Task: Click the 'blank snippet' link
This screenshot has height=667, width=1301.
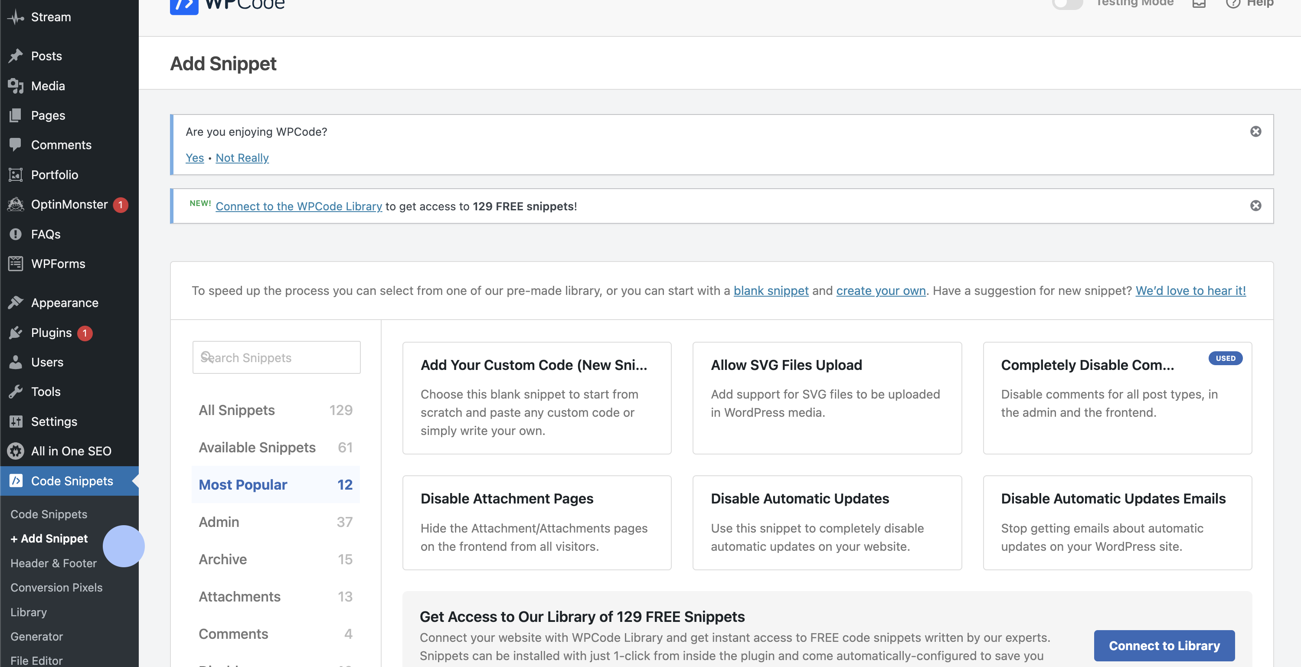Action: pyautogui.click(x=771, y=291)
